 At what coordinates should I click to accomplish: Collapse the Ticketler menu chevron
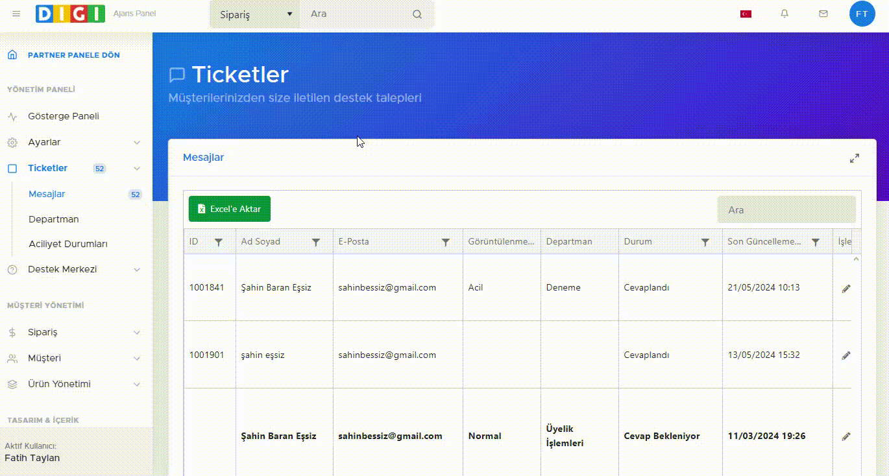(137, 169)
